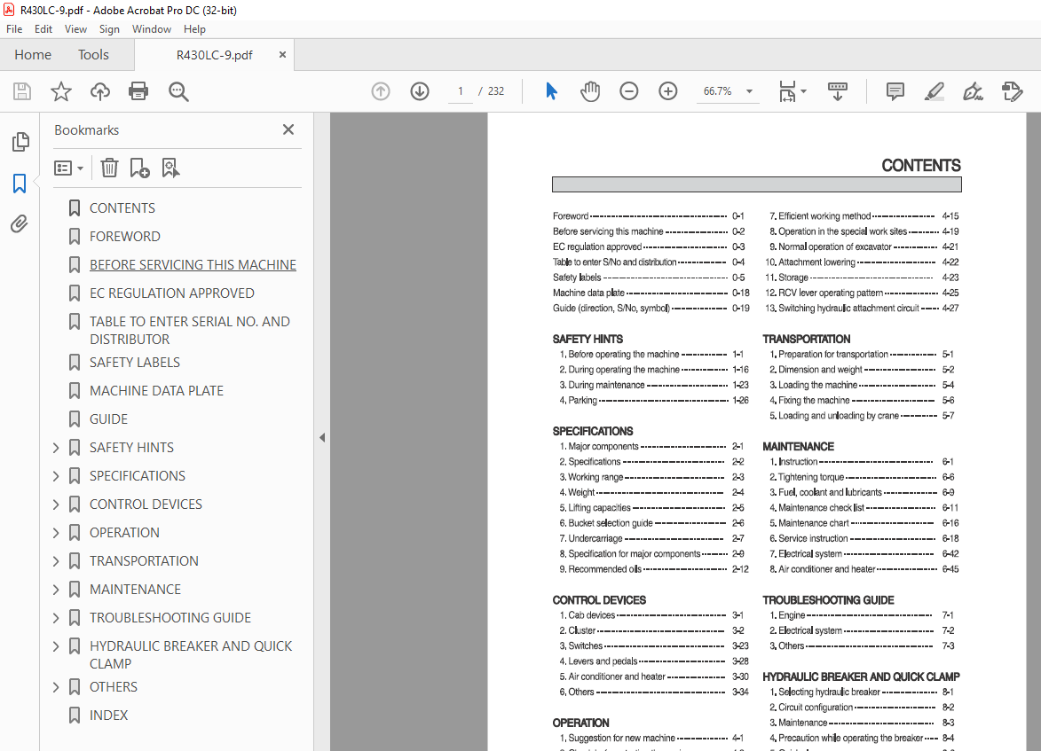Open Page Thumbnails panel icon
1041x751 pixels.
click(20, 141)
